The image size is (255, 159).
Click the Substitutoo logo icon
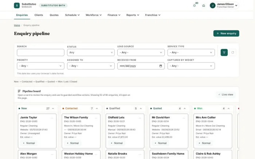pyautogui.click(x=17, y=5)
